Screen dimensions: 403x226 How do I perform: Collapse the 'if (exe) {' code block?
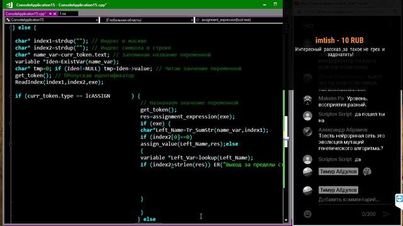point(11,124)
